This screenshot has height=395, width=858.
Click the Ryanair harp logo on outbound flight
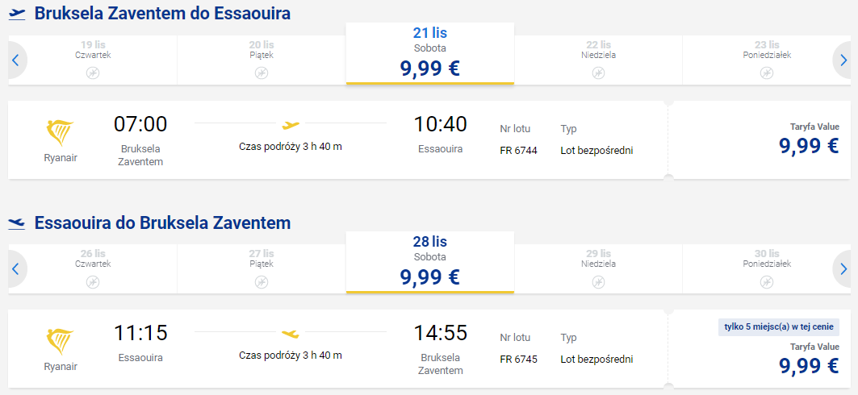pos(61,134)
